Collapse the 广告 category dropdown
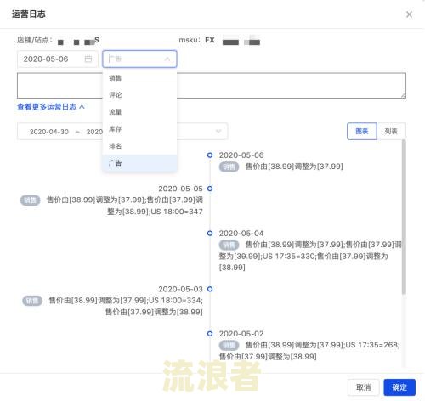425x401 pixels. [x=167, y=59]
